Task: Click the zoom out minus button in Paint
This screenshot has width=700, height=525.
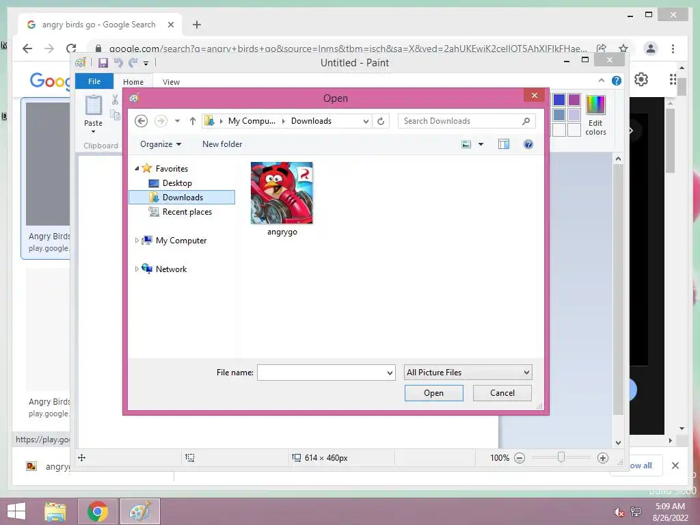Action: (520, 458)
